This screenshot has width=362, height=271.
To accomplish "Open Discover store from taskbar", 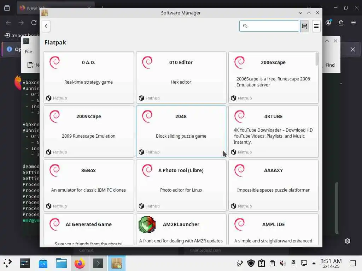I will click(x=43, y=263).
